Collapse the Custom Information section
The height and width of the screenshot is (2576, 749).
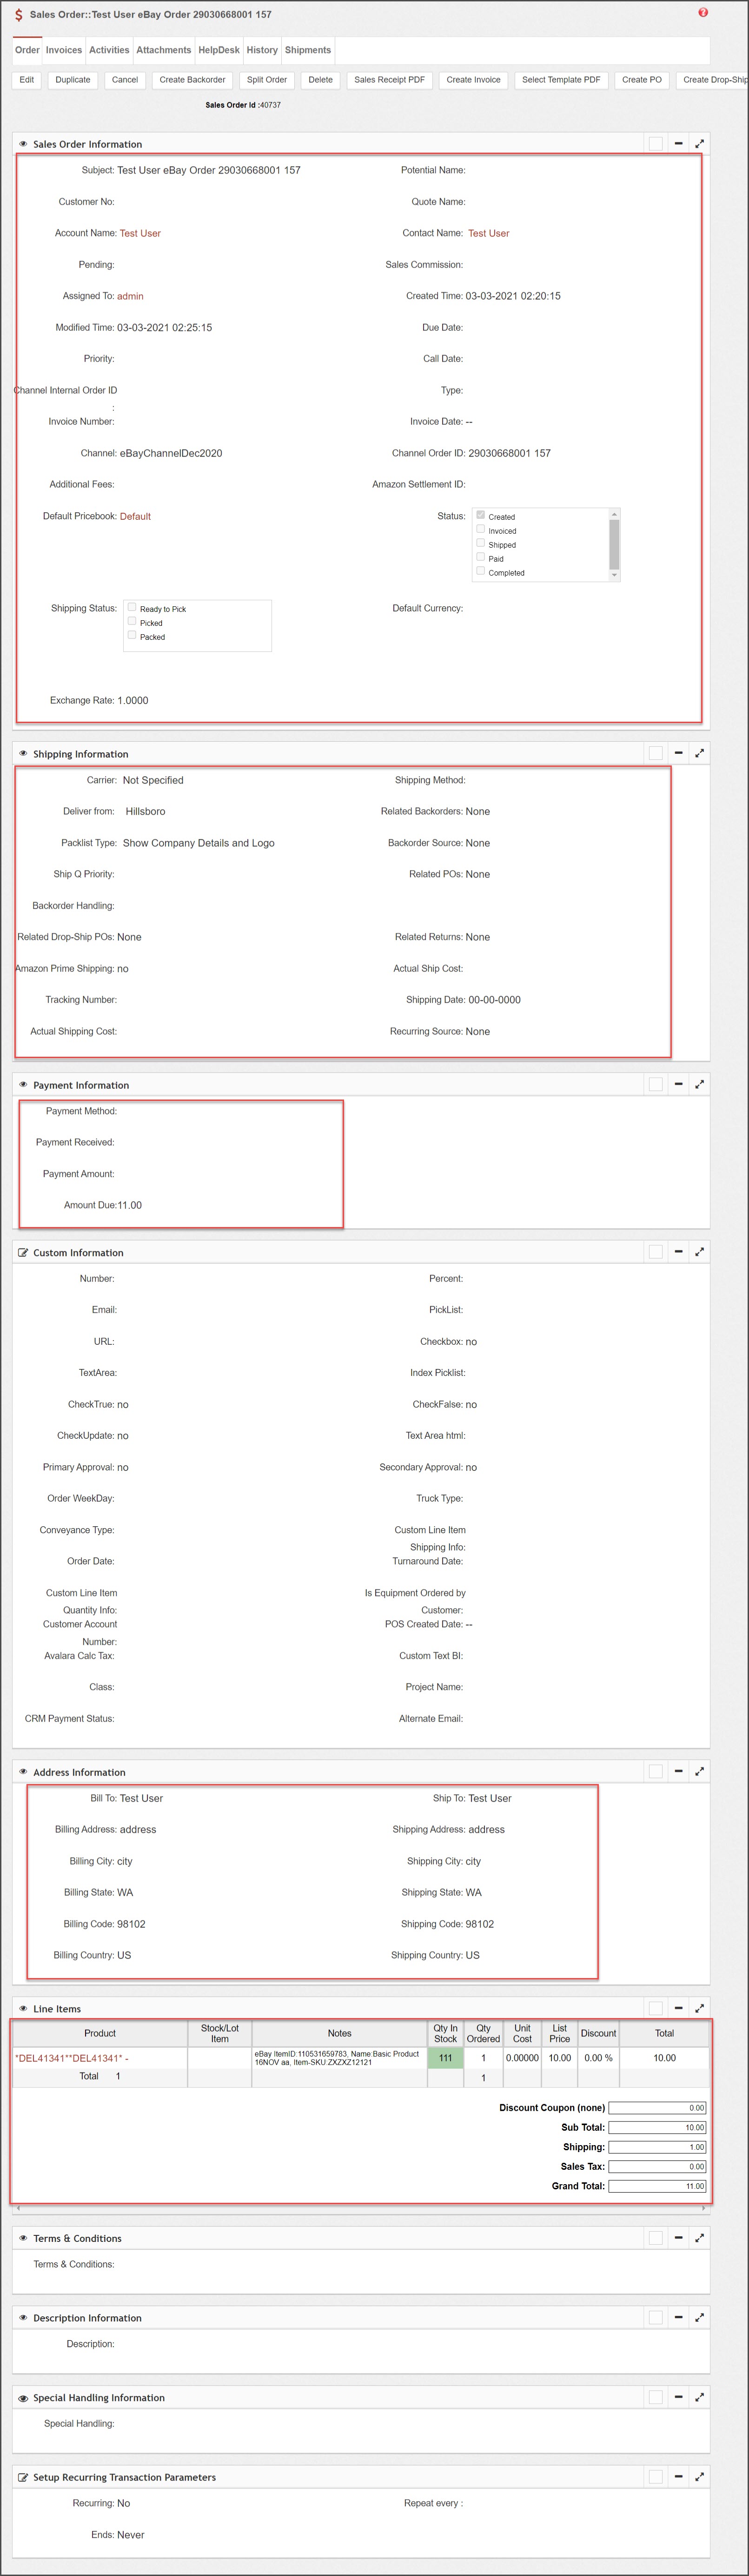click(678, 1252)
